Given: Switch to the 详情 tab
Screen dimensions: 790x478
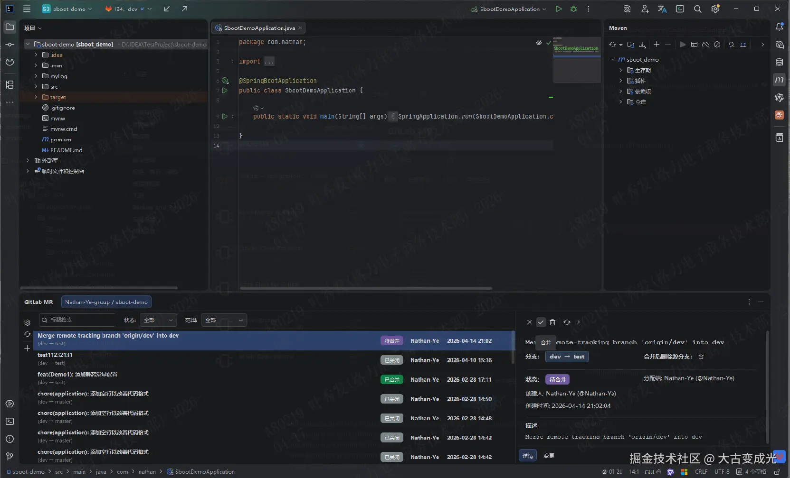Looking at the screenshot, I should click(x=528, y=456).
